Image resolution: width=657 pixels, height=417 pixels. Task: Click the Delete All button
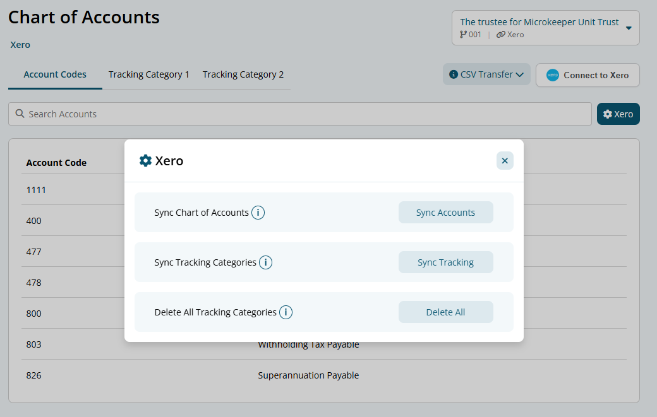click(x=445, y=312)
